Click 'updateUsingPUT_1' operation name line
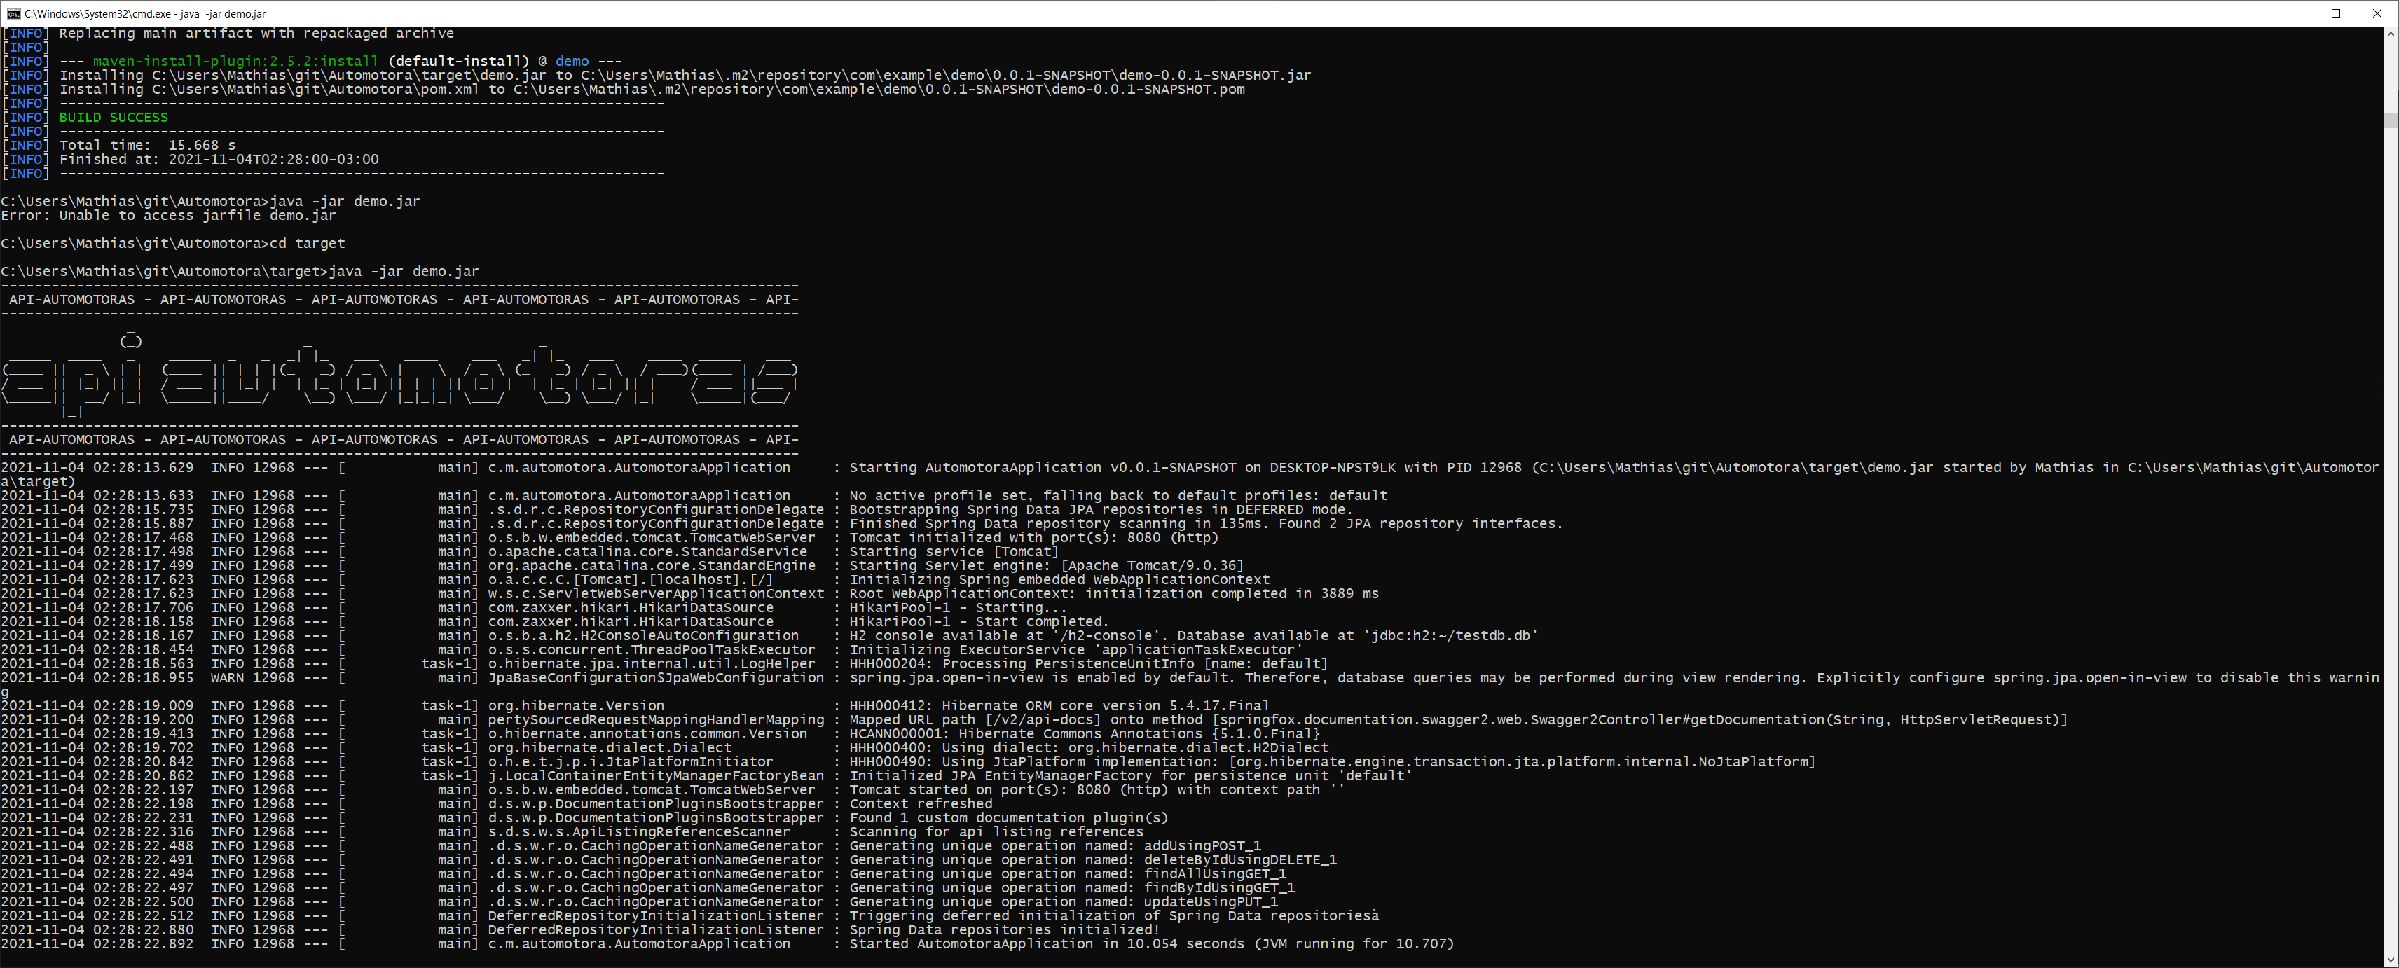Viewport: 2399px width, 968px height. (1064, 901)
